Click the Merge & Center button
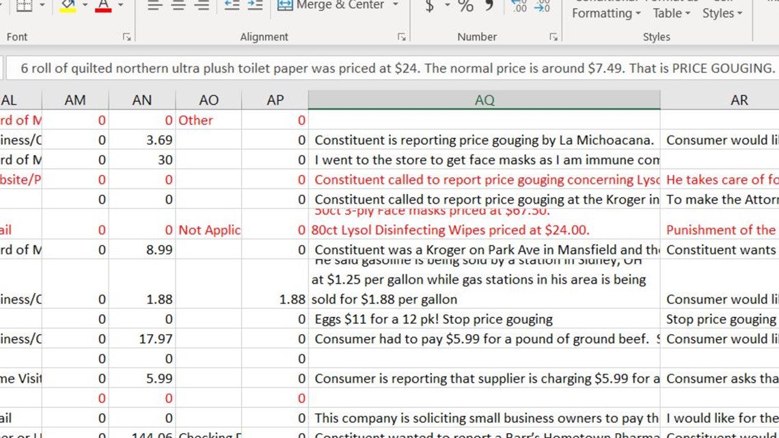The width and height of the screenshot is (779, 438). (x=331, y=5)
